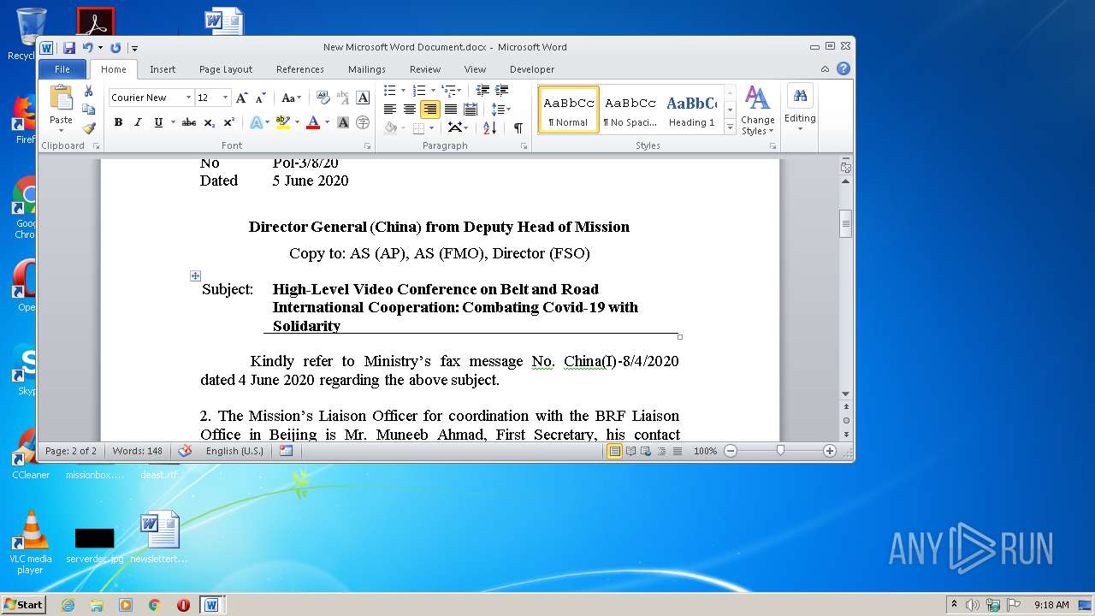Click the Copy icon in Clipboard group
The height and width of the screenshot is (616, 1095).
(88, 110)
